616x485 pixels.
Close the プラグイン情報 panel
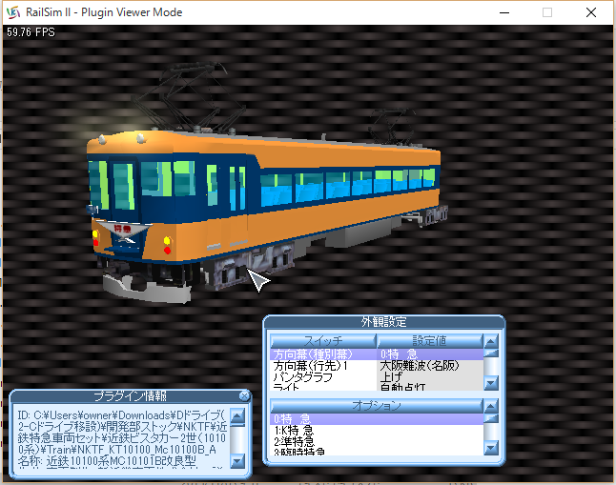tap(244, 395)
